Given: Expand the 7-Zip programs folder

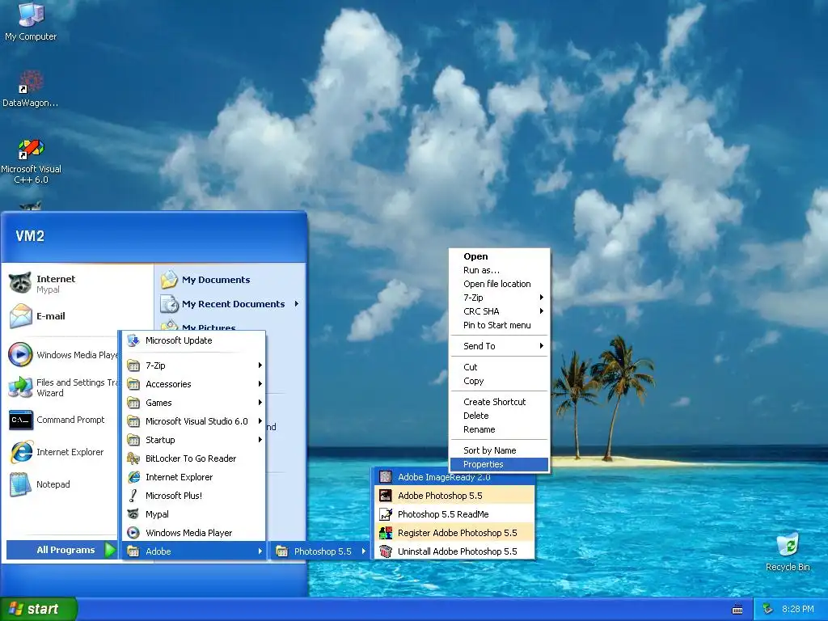Looking at the screenshot, I should pos(194,365).
